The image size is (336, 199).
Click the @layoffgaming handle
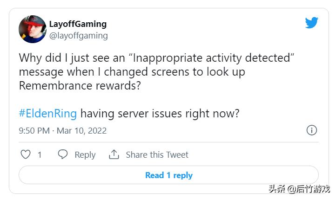pyautogui.click(x=78, y=35)
